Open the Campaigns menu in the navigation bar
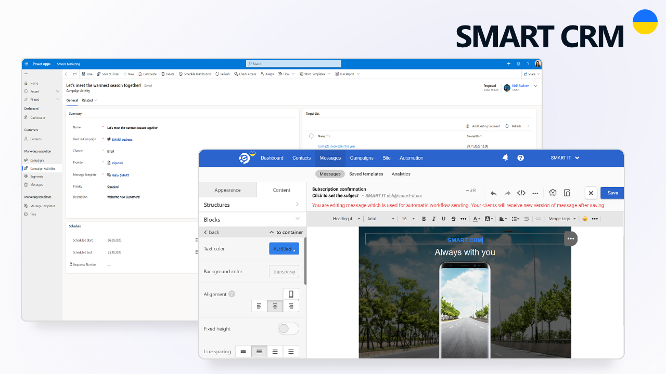This screenshot has height=374, width=666. click(x=361, y=158)
